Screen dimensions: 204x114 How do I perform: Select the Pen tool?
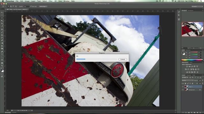(x=2, y=52)
